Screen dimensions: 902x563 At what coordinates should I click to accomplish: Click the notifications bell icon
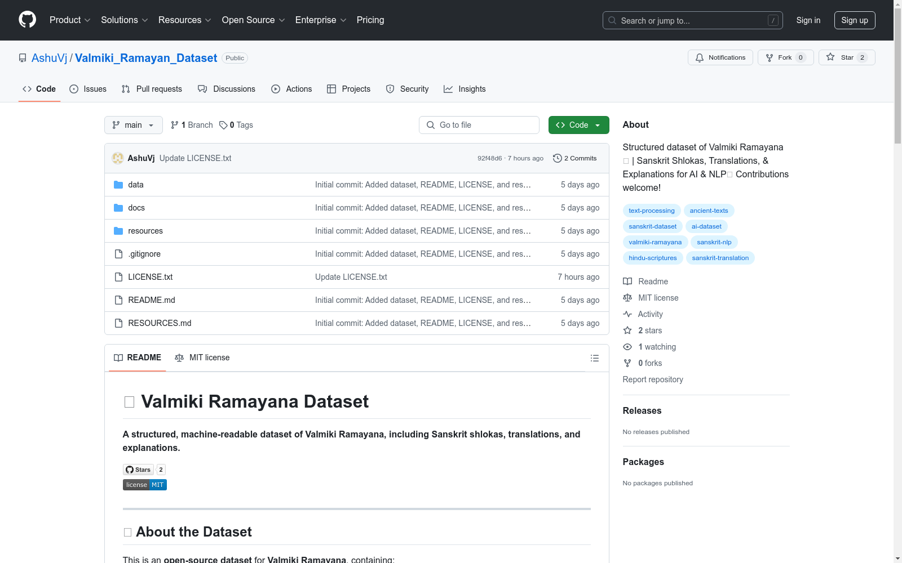700,57
